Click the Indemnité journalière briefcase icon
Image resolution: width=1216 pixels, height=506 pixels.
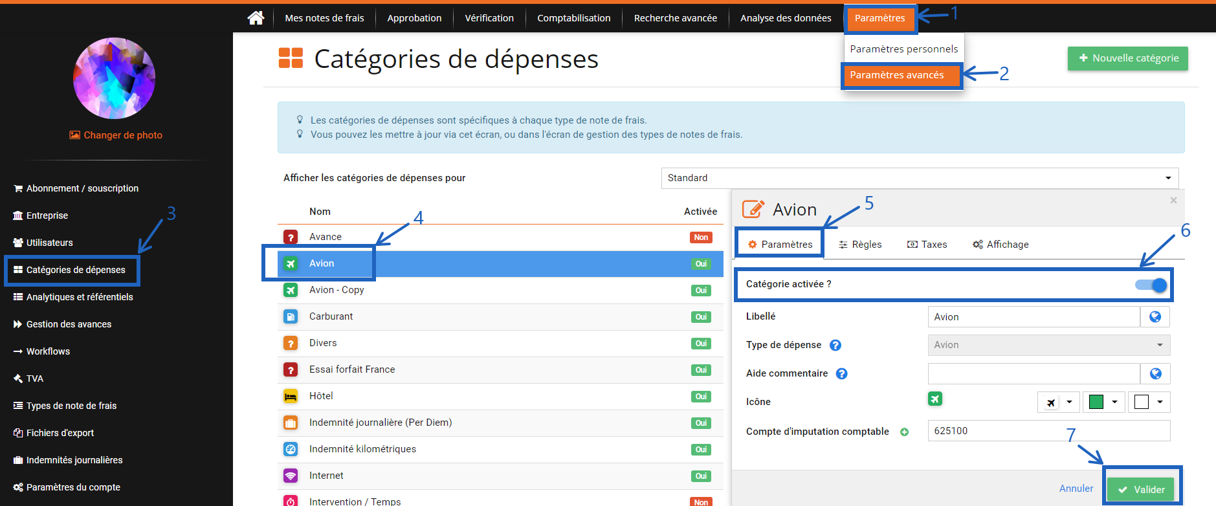point(291,423)
